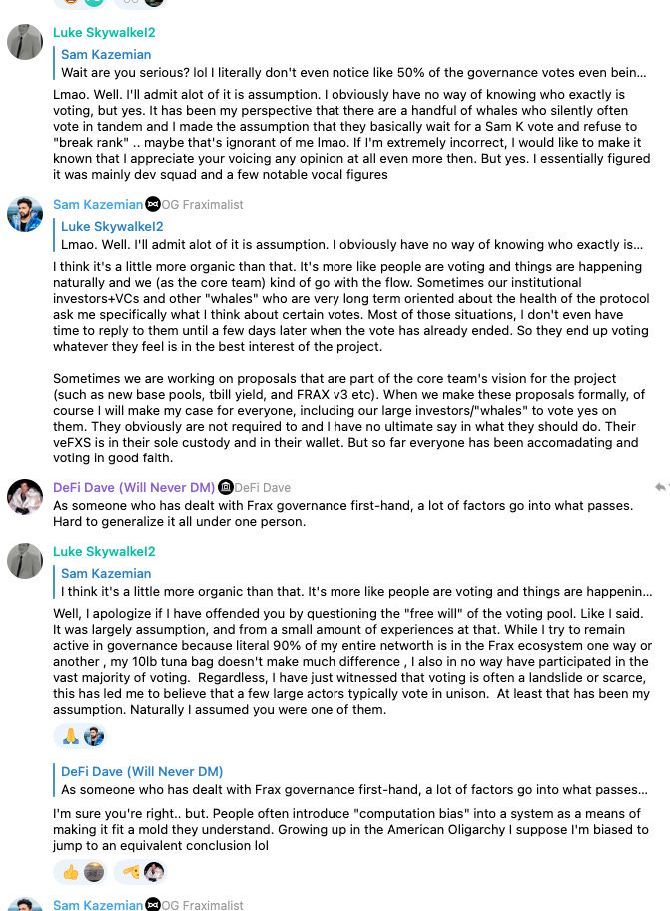Open Luke Skywalkel2's avatar beside the apology message
This screenshot has width=670, height=911.
pyautogui.click(x=25, y=561)
